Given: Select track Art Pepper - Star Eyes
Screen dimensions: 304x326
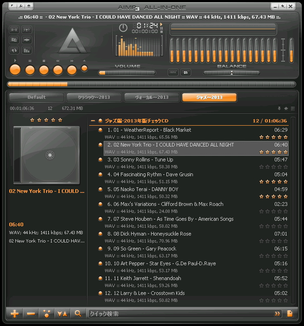Looking at the screenshot, I should coord(196,267).
